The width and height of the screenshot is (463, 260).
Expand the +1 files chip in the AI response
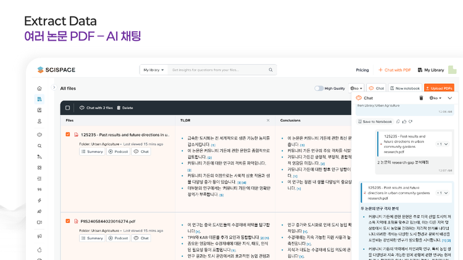pyautogui.click(x=443, y=193)
